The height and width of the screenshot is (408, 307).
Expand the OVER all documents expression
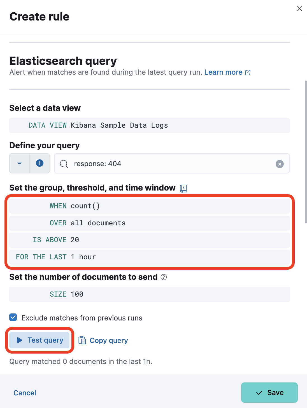point(150,223)
